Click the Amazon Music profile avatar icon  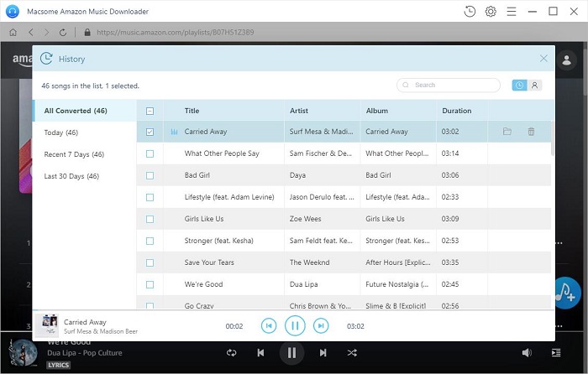[566, 60]
